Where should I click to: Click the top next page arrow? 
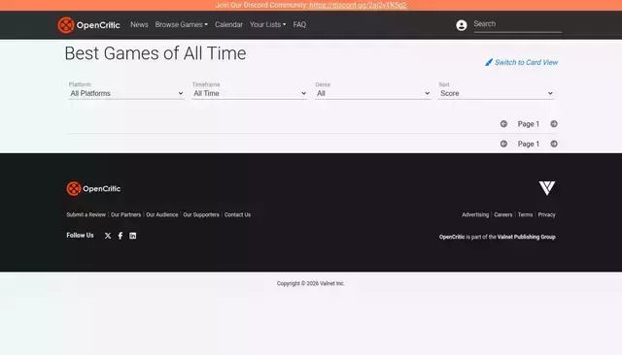point(554,124)
